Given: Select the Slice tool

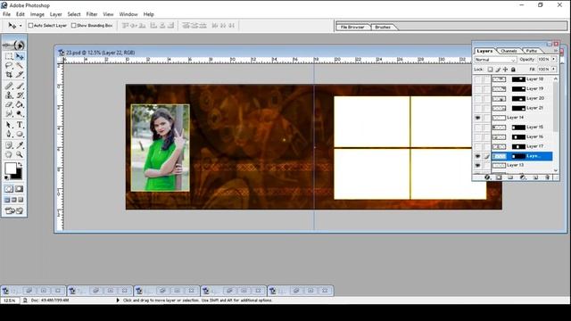Looking at the screenshot, I should coord(20,75).
